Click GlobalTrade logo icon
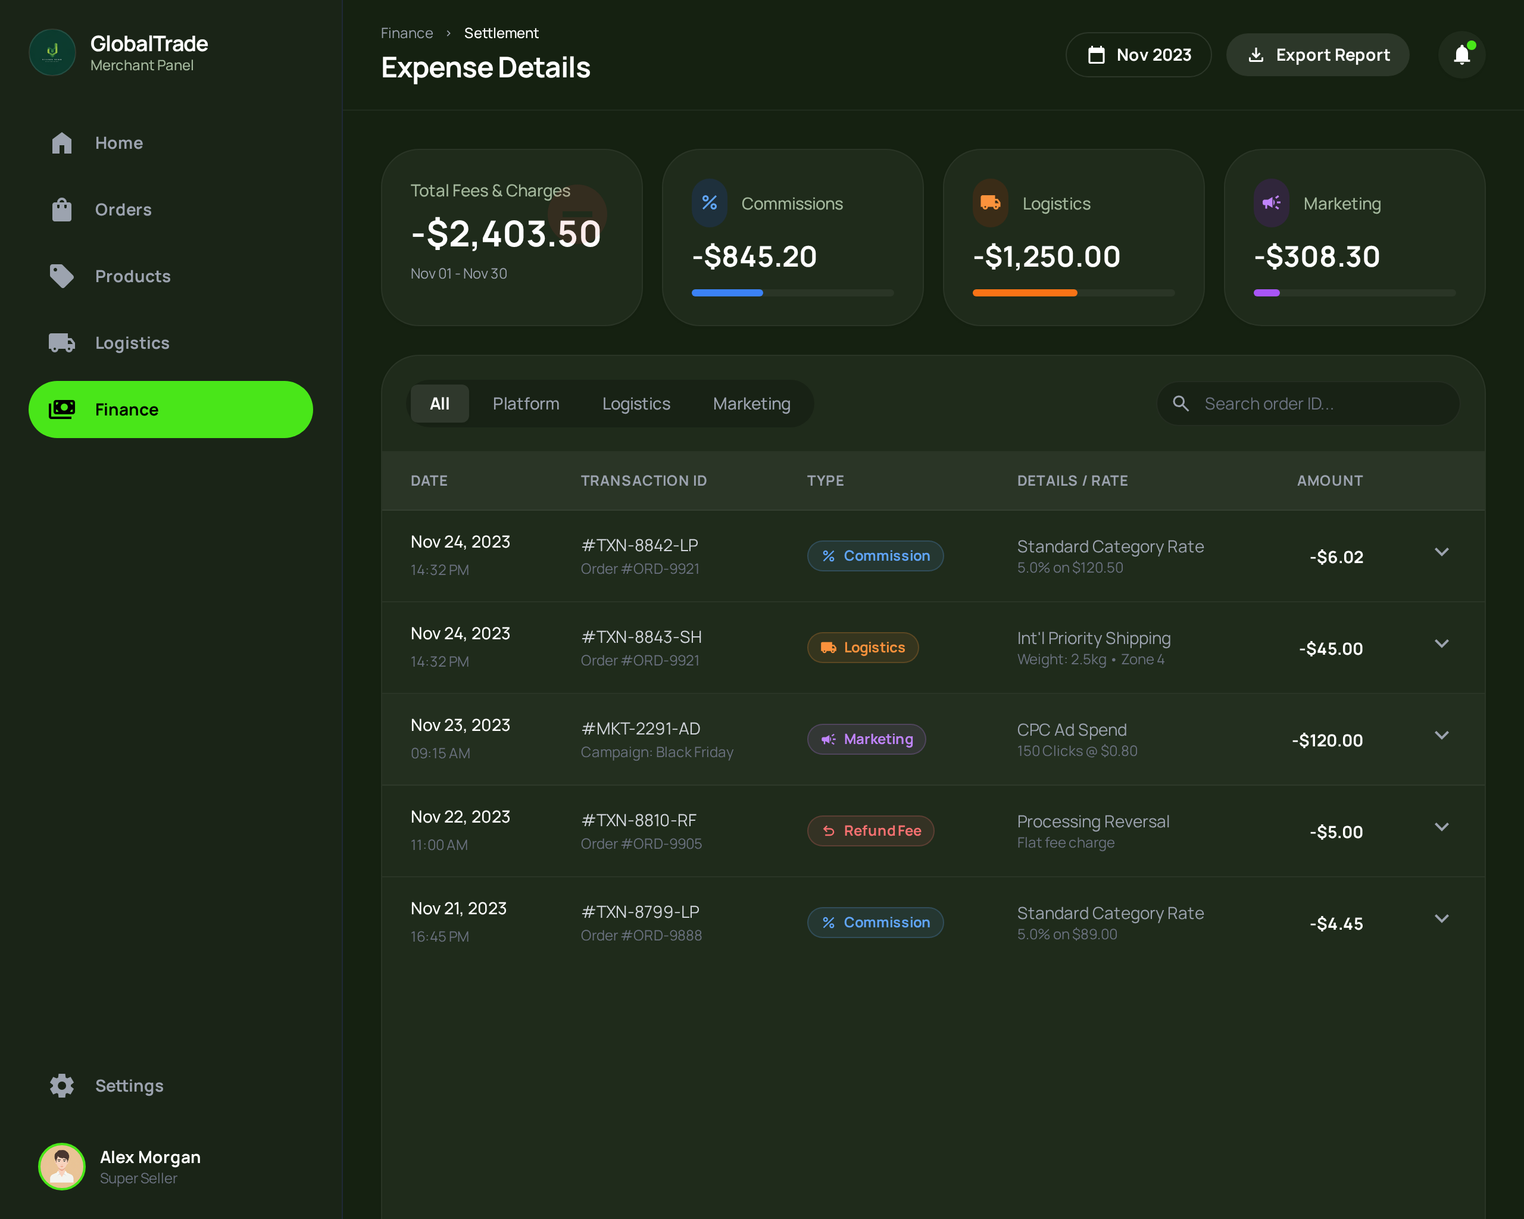This screenshot has height=1219, width=1524. click(52, 52)
